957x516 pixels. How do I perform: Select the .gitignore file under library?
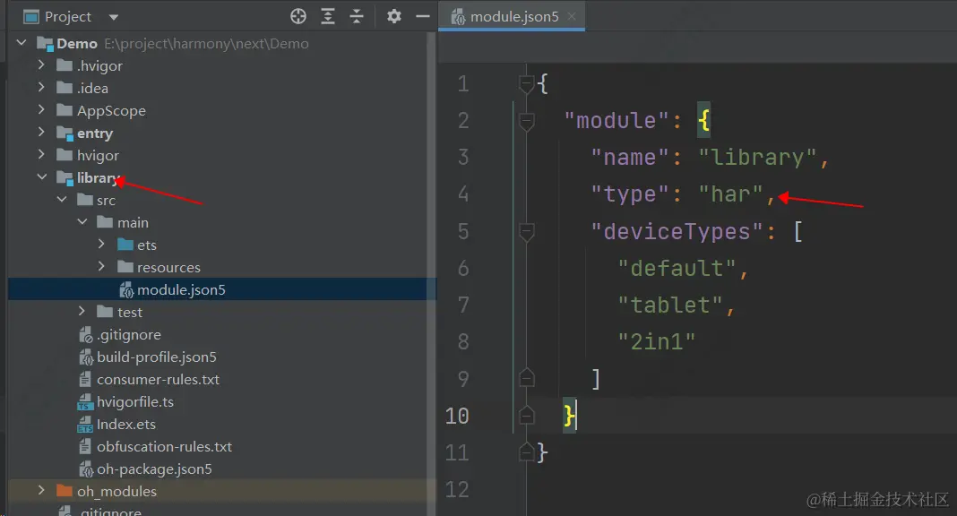[x=129, y=334]
